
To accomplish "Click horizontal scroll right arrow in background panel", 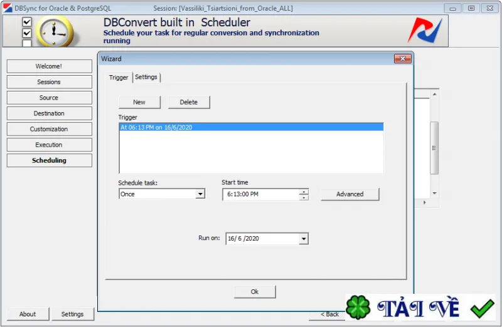I will click(425, 202).
